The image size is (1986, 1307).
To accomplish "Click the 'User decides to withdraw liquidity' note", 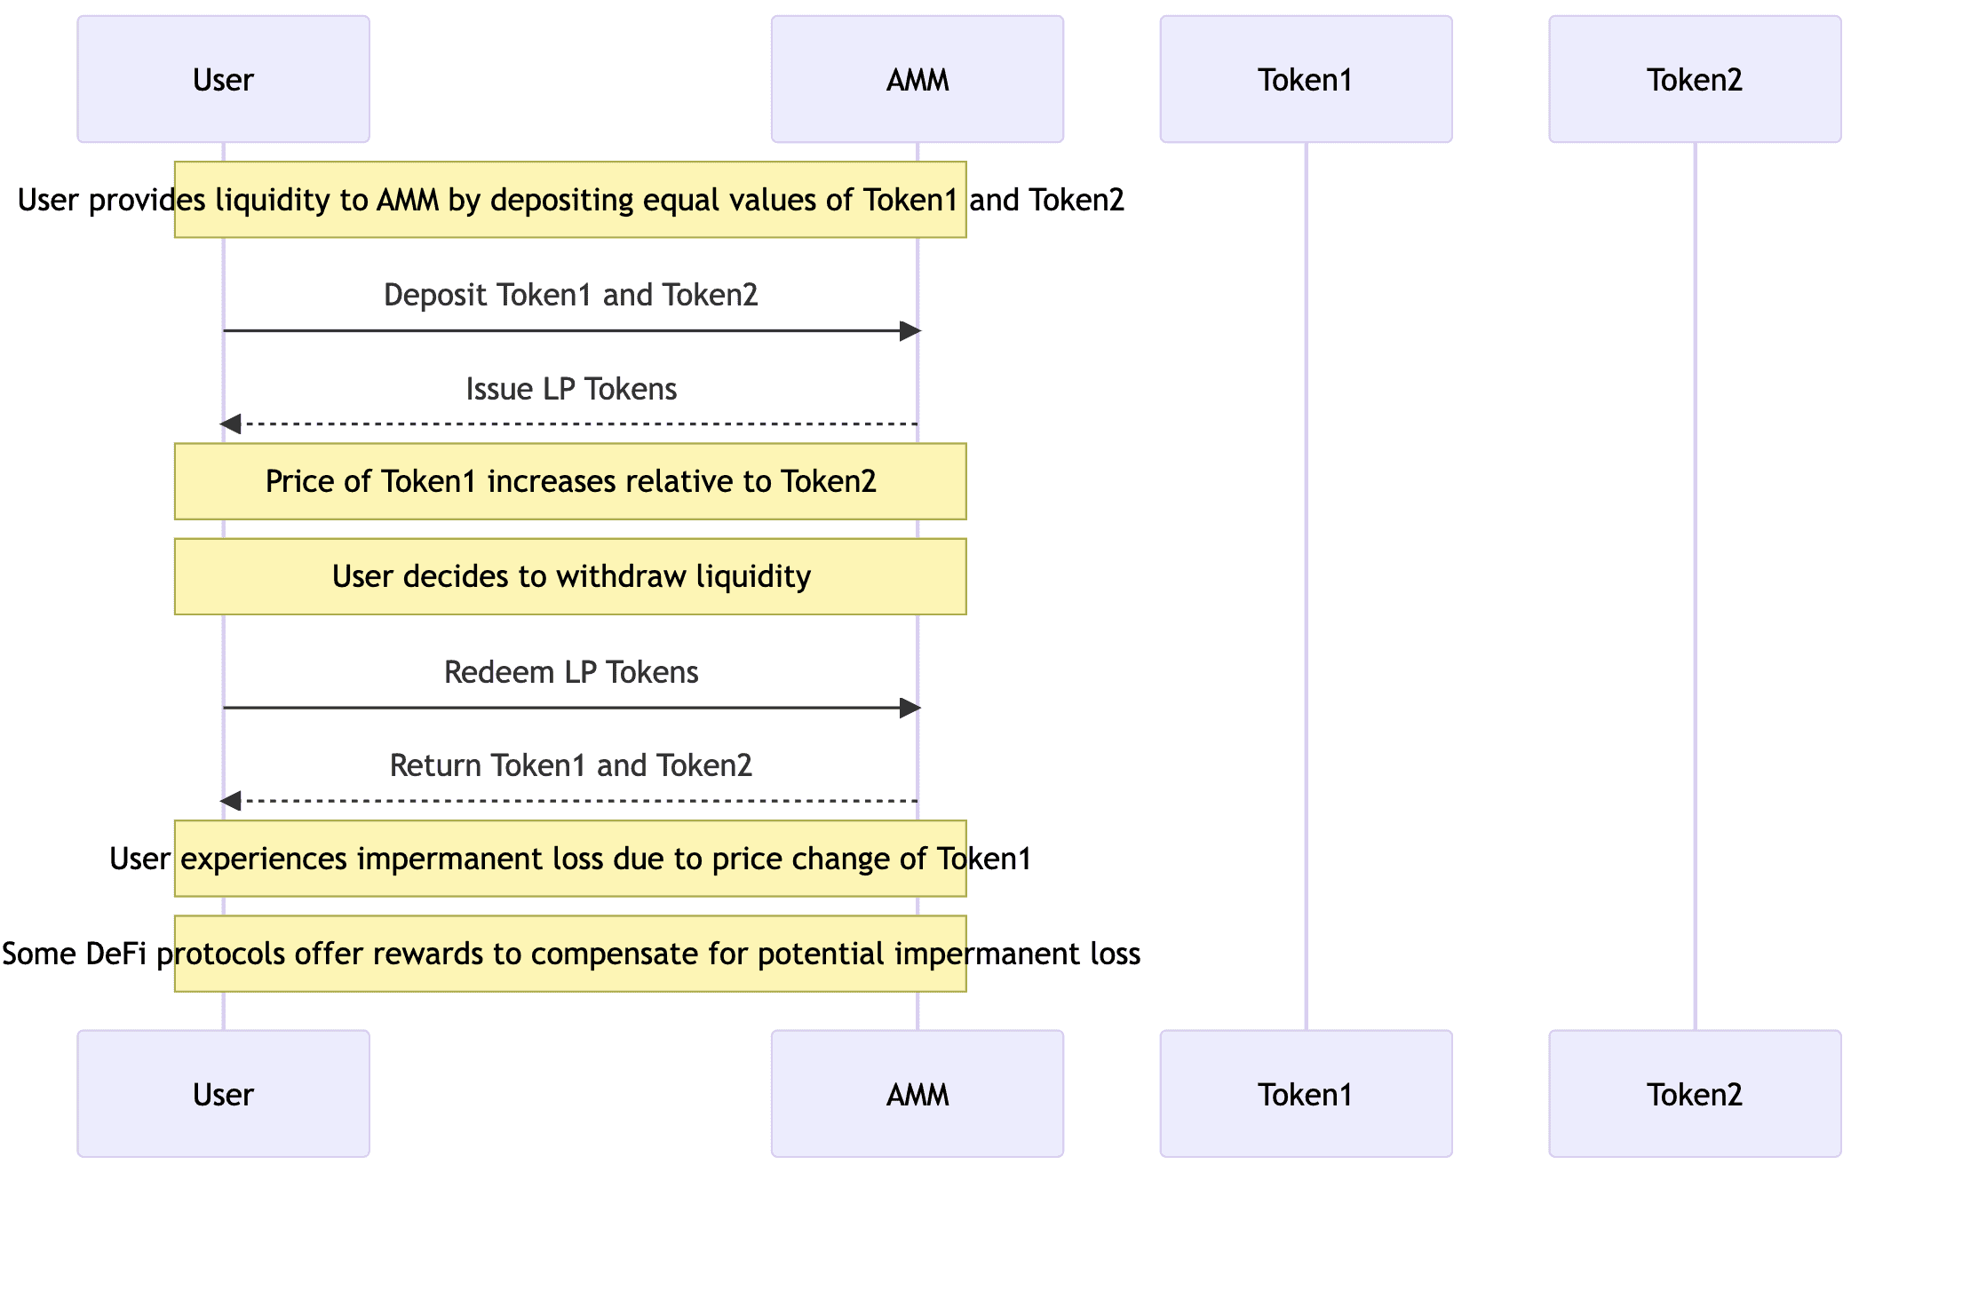I will 570,576.
